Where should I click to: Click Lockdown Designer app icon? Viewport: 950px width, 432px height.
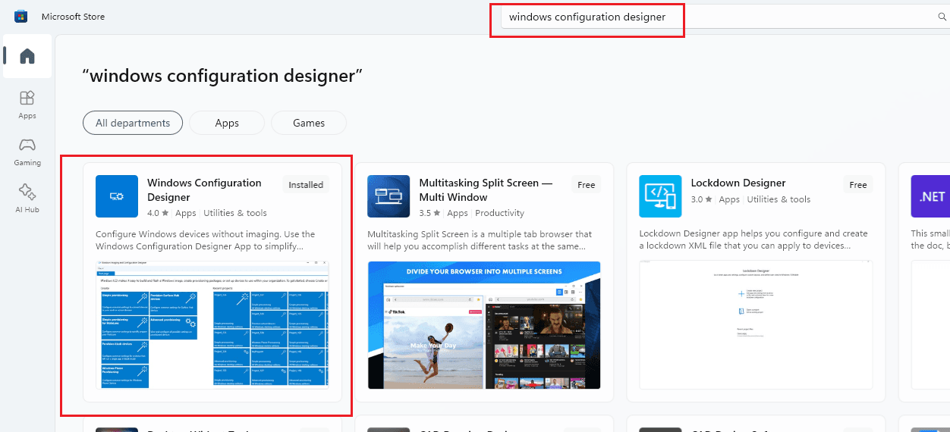[x=660, y=196]
